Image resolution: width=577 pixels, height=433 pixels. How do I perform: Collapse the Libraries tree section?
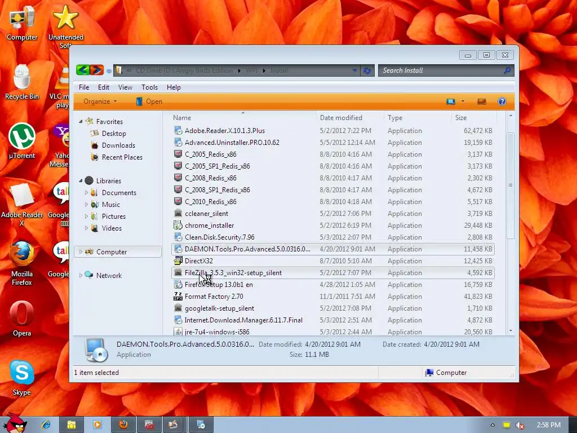(x=81, y=180)
